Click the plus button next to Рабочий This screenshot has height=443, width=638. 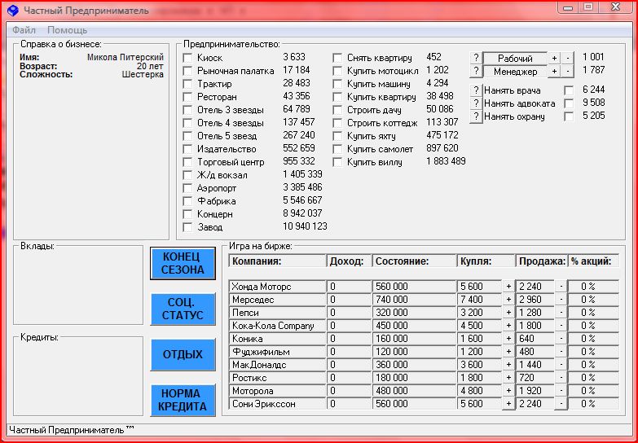(x=554, y=59)
